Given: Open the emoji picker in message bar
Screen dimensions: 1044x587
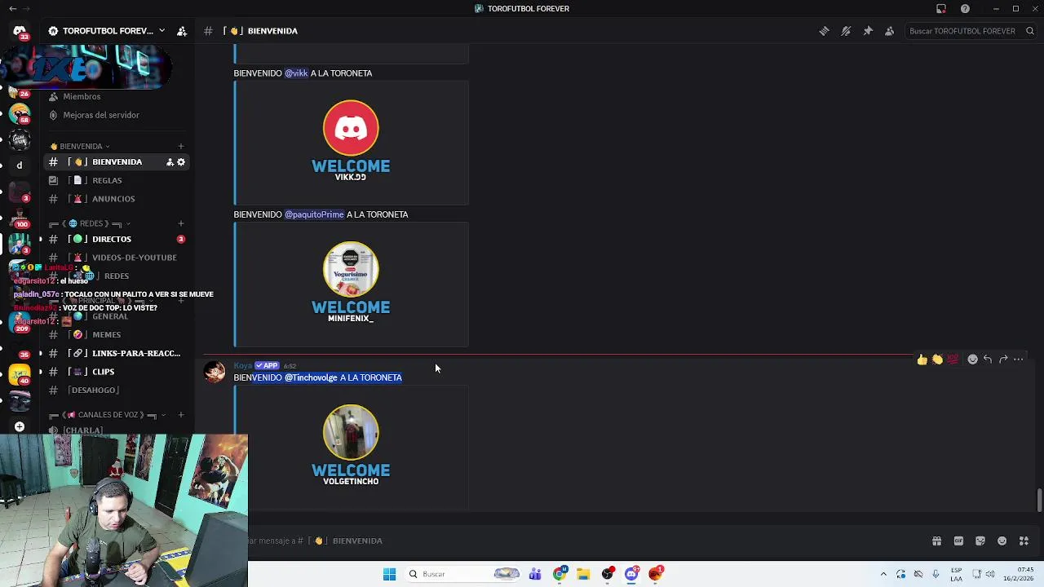Looking at the screenshot, I should pyautogui.click(x=1002, y=541).
